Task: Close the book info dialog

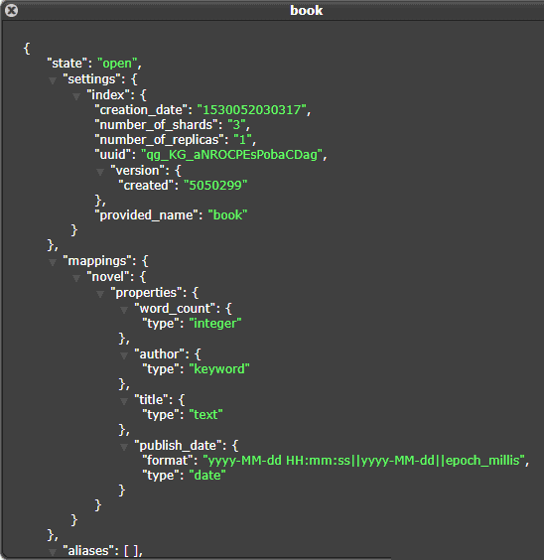Action: click(x=11, y=10)
